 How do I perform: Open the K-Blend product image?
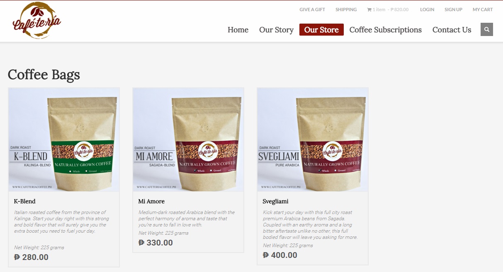64,140
